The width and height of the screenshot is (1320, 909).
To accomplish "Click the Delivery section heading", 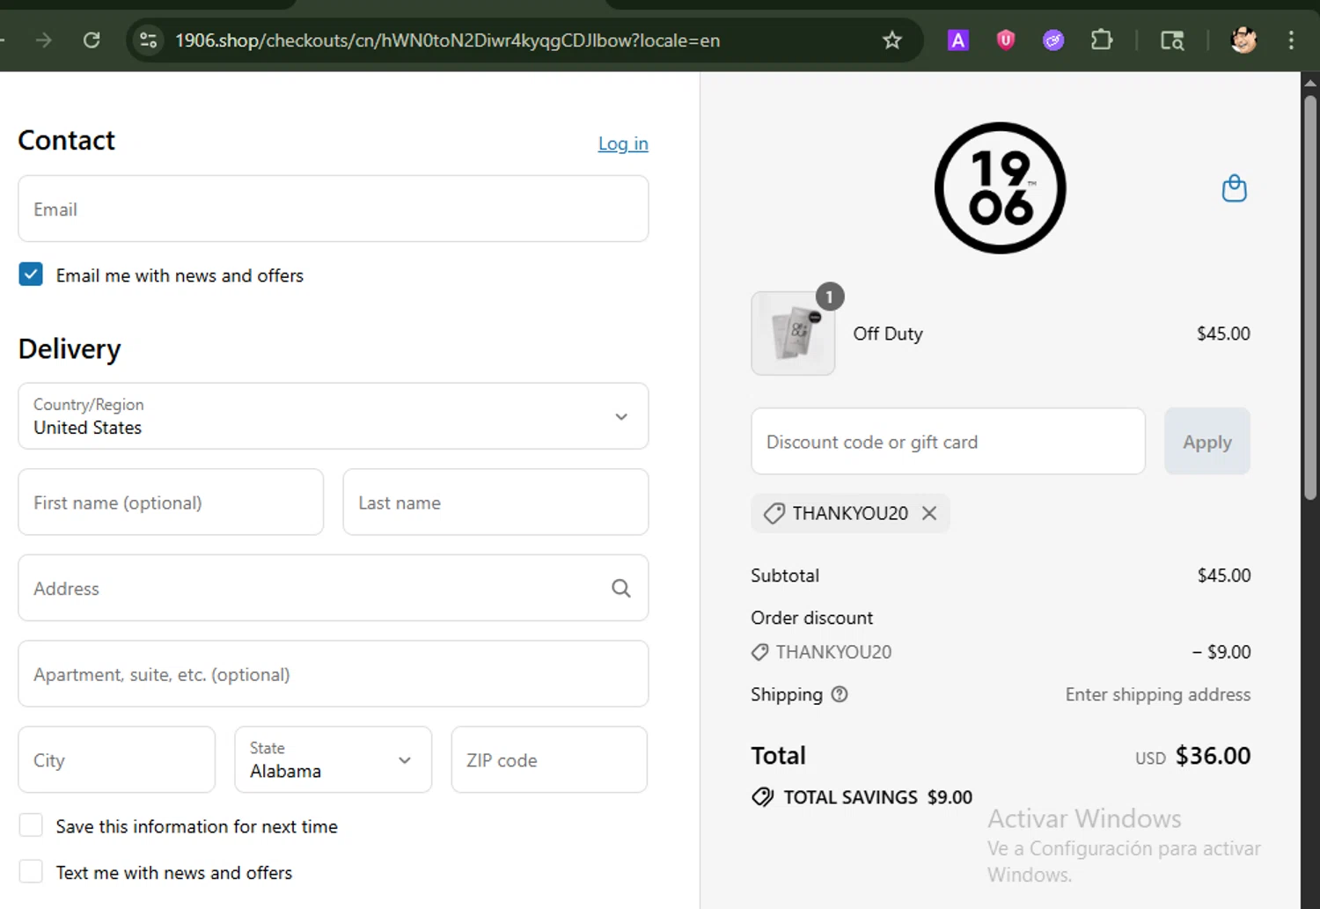I will coord(70,348).
